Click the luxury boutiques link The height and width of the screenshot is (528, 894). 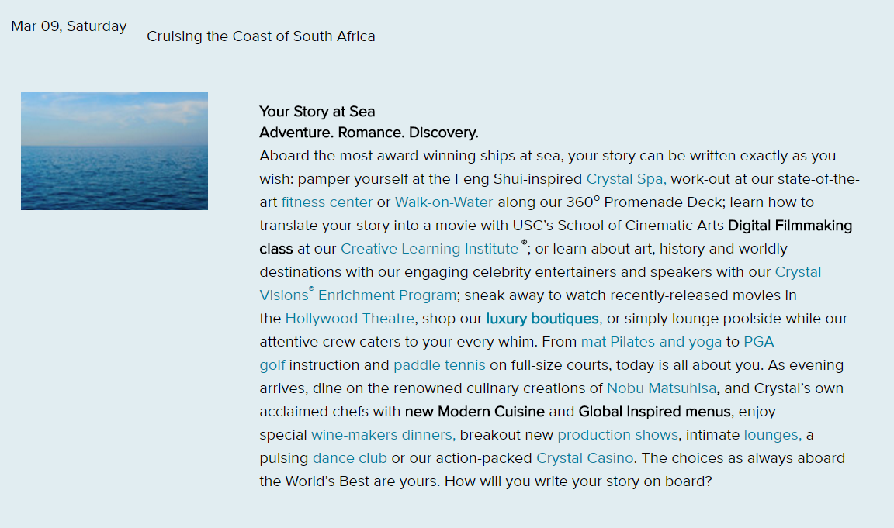click(544, 319)
